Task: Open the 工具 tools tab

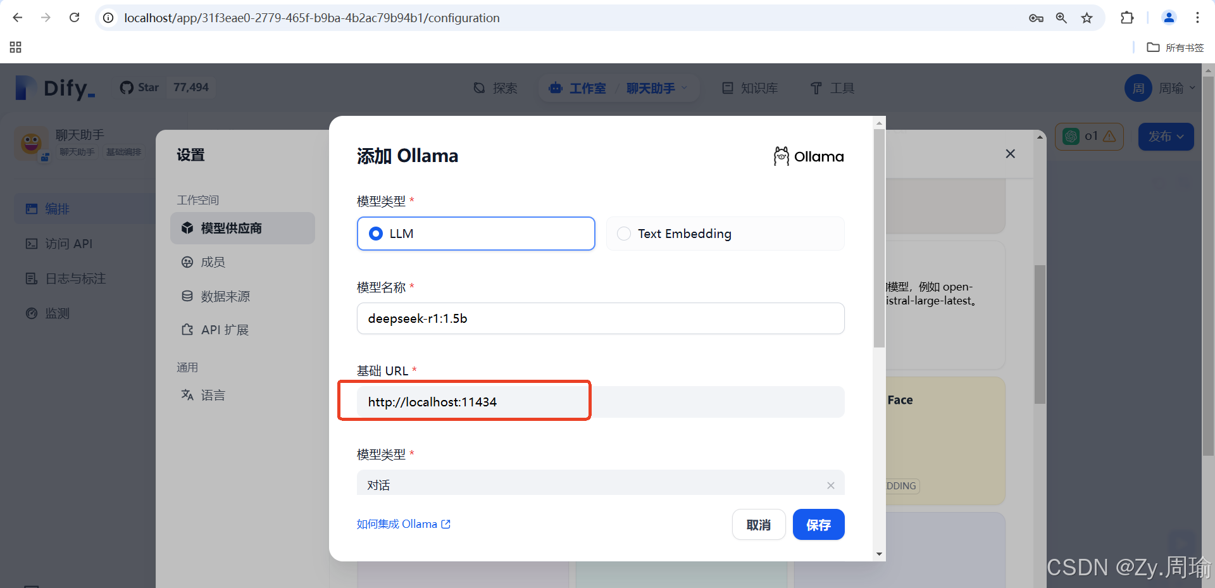Action: pyautogui.click(x=832, y=88)
